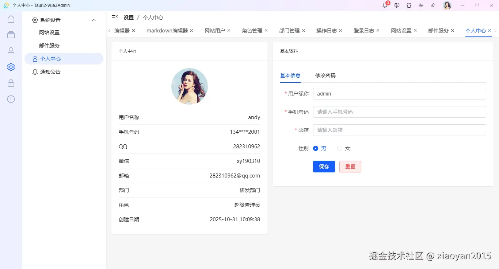Collapse the sidebar using the hamburger icon
Viewport: 499px width, 269px height.
pyautogui.click(x=114, y=17)
